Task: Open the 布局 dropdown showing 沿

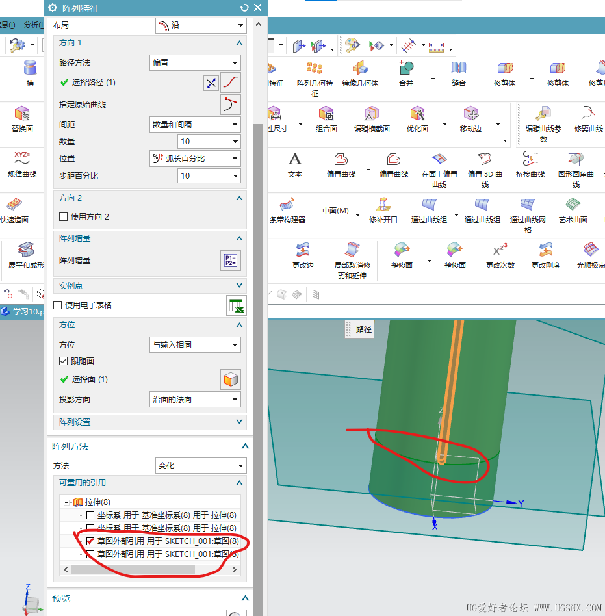Action: pos(201,25)
